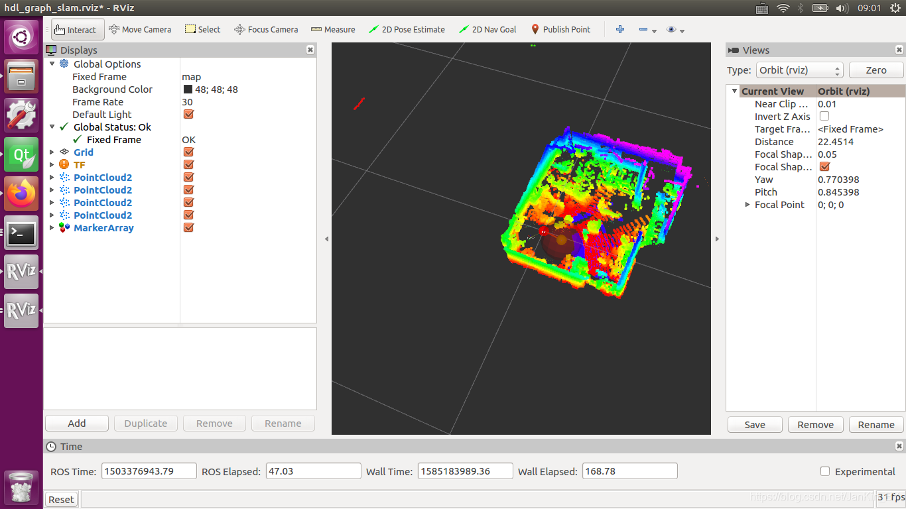Open the view Type dropdown showing Orbit

click(x=799, y=70)
